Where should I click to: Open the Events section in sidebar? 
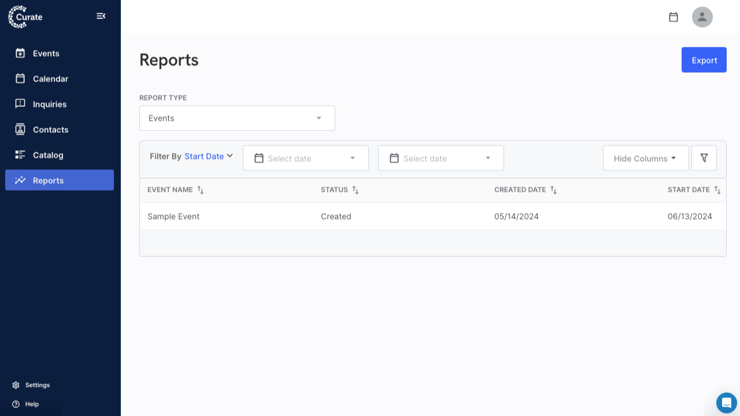tap(45, 53)
